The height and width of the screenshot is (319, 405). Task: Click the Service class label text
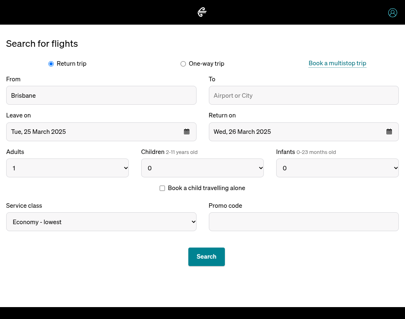point(24,206)
